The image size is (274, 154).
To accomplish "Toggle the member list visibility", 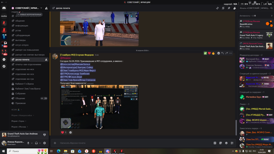I will [234, 8].
